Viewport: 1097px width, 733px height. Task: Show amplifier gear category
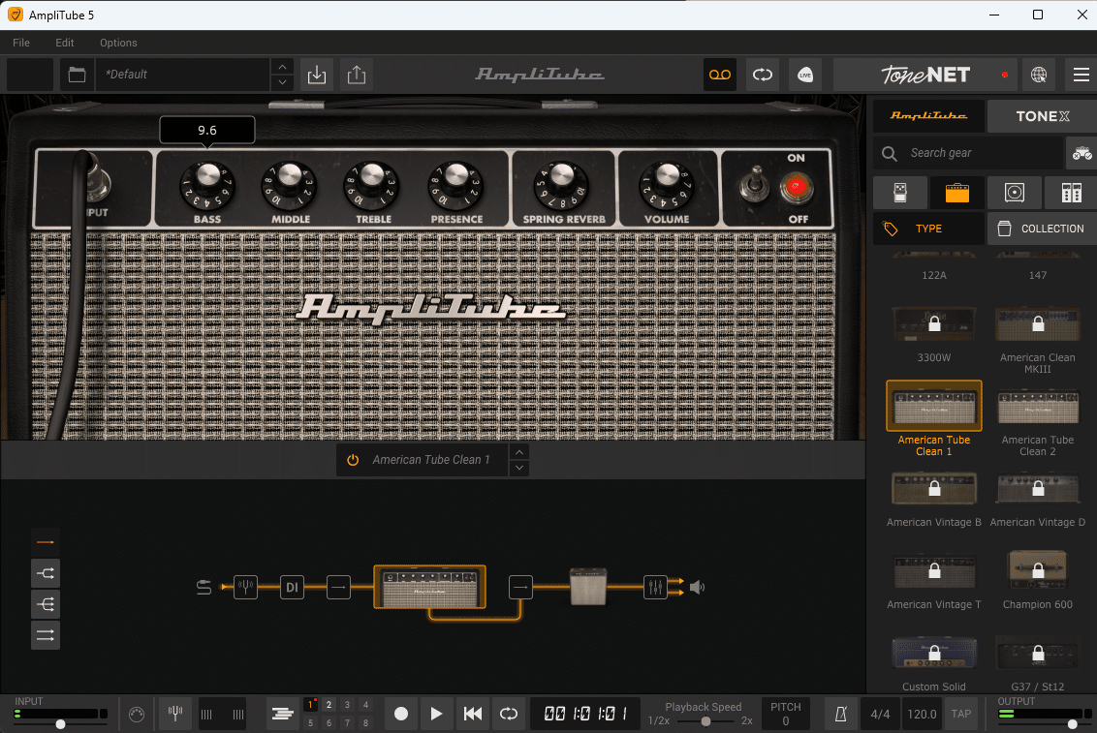pyautogui.click(x=957, y=192)
